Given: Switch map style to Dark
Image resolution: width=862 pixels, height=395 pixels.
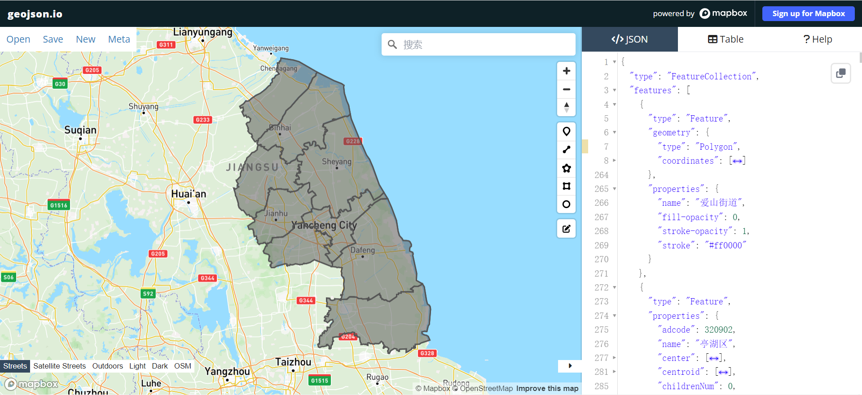Looking at the screenshot, I should tap(159, 366).
